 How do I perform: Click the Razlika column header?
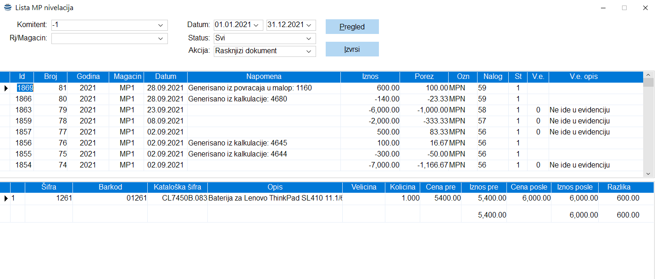(618, 187)
